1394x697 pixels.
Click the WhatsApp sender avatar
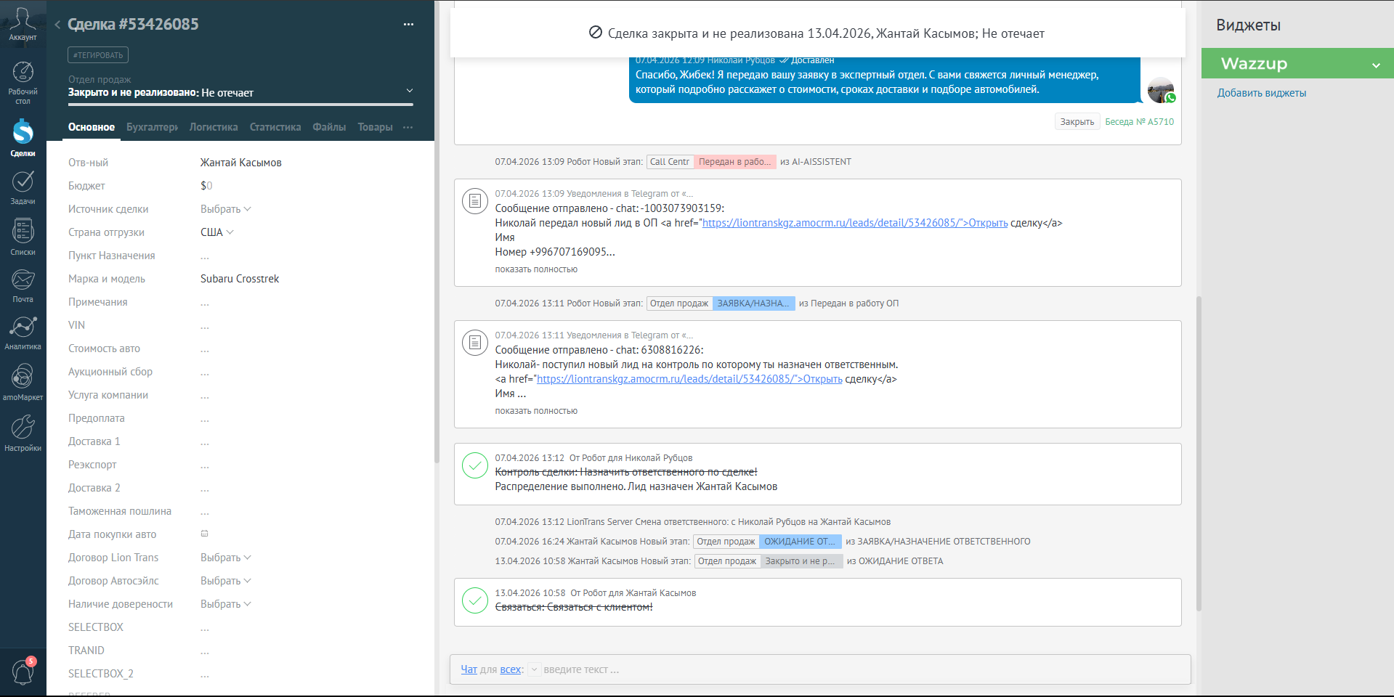[x=1162, y=91]
